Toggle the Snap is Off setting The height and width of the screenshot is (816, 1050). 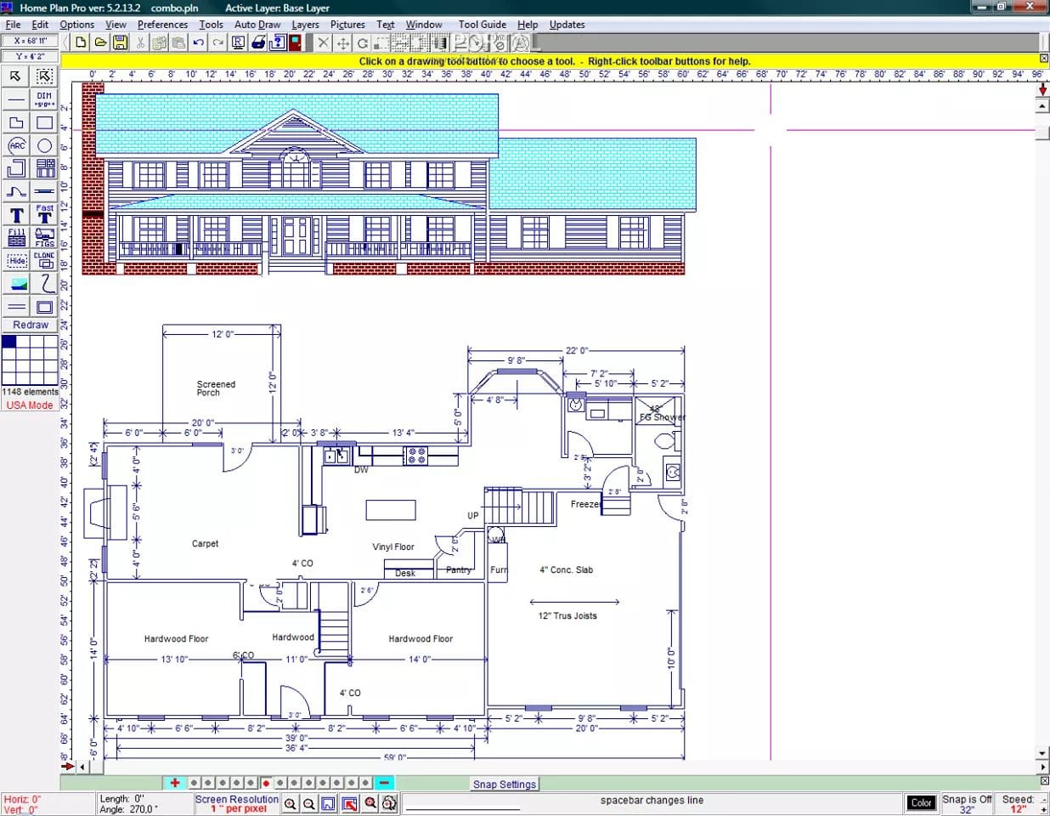pos(967,803)
